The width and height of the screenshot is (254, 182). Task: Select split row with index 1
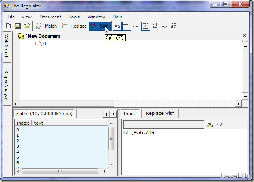pyautogui.click(x=62, y=135)
